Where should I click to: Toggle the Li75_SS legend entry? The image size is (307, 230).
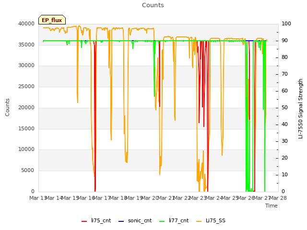[x=211, y=220]
